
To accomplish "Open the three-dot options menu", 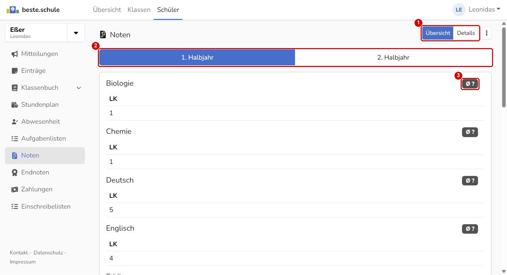I will pos(487,33).
